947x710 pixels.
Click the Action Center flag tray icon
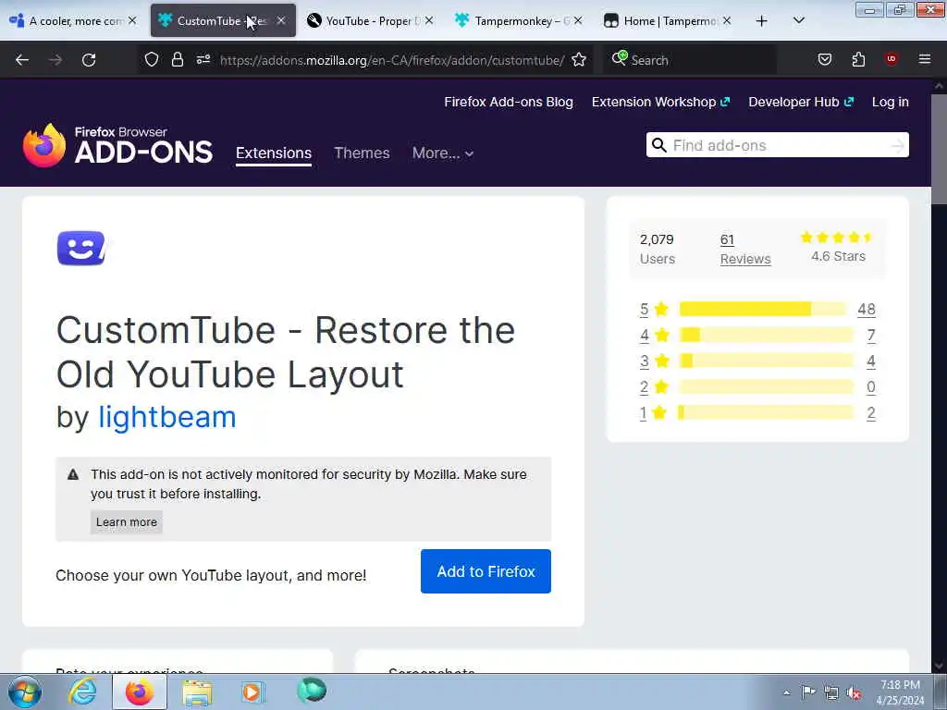click(x=808, y=692)
